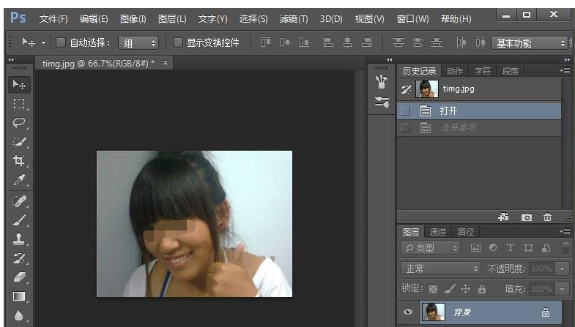Screen dimensions: 575x327
Task: Open the 正常 blend mode dropdown
Action: (440, 268)
